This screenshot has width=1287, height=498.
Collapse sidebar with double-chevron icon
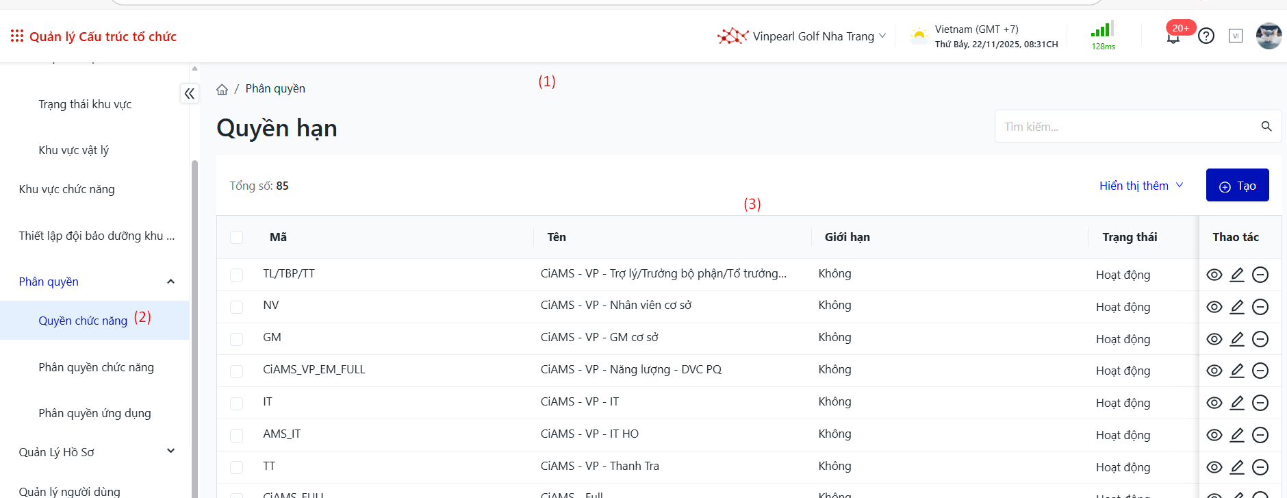(190, 94)
